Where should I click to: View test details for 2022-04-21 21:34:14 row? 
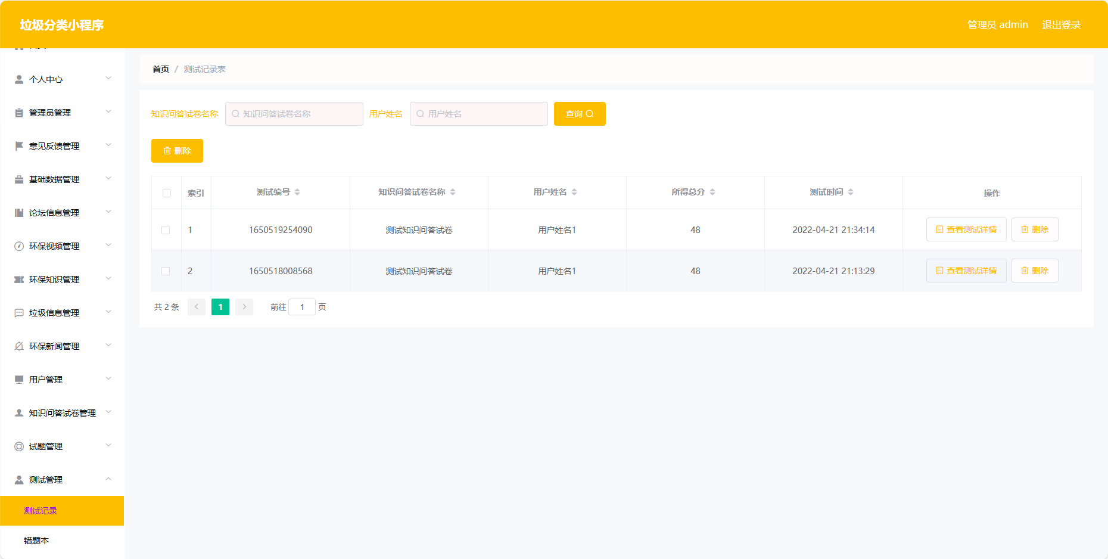pos(966,229)
